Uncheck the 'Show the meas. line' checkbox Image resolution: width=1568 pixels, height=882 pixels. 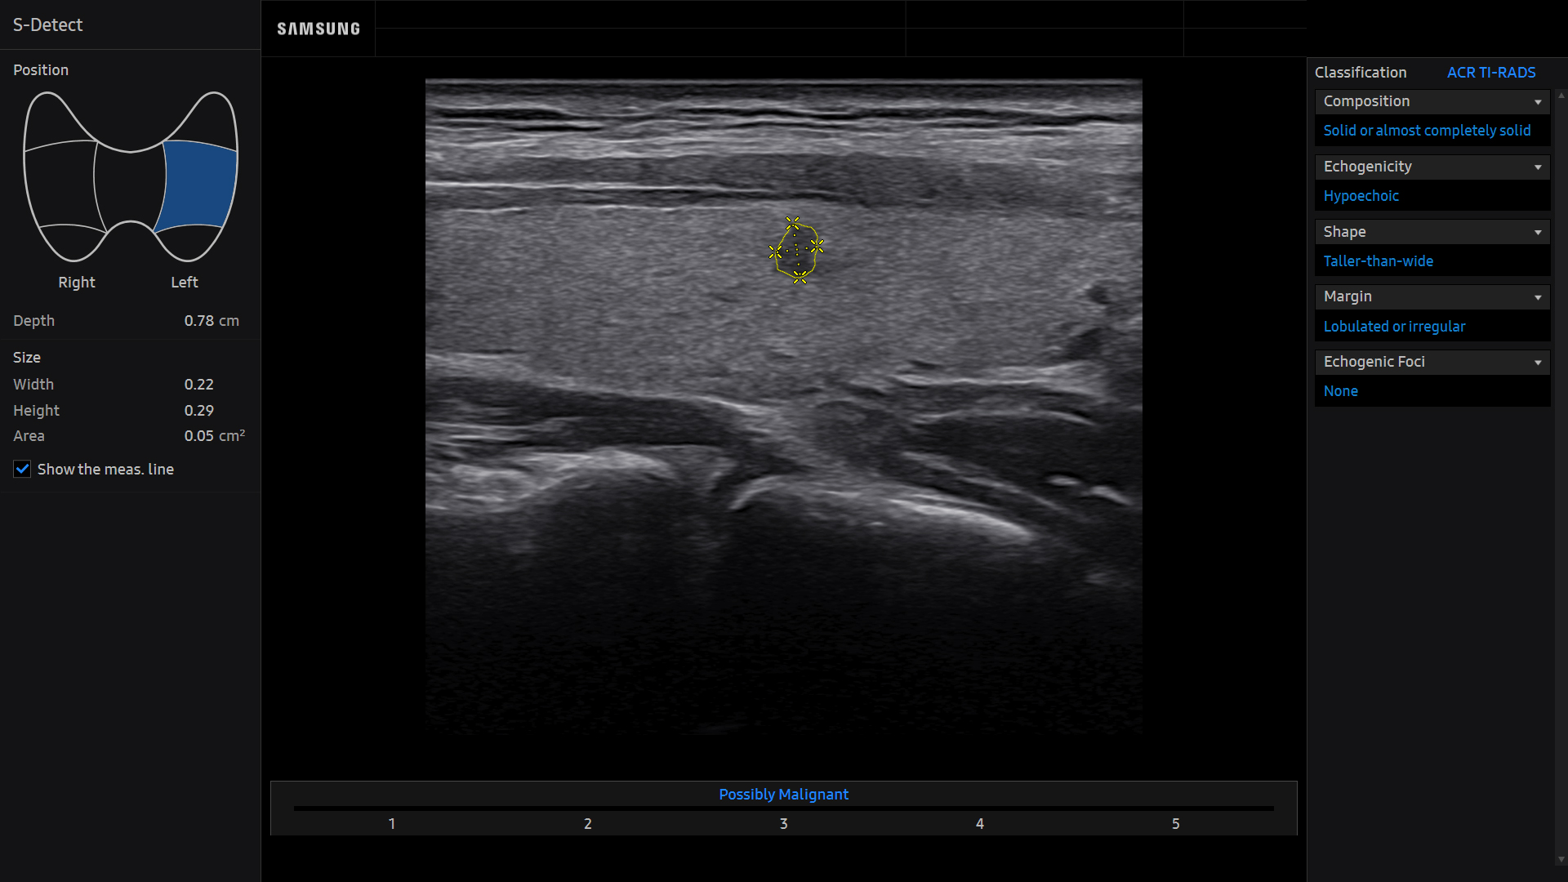pyautogui.click(x=22, y=469)
